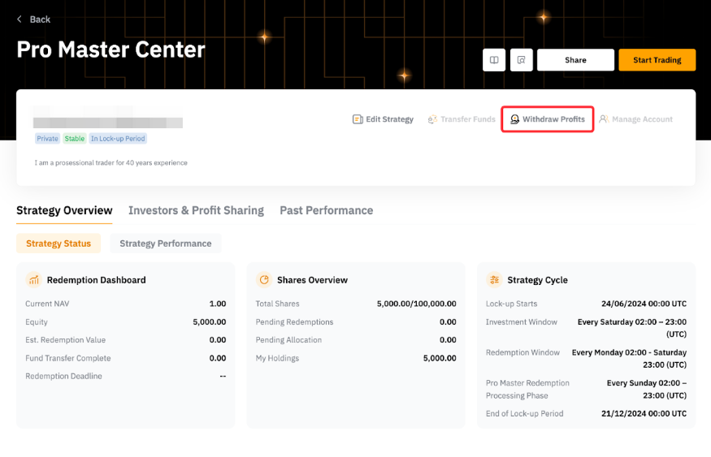Image resolution: width=711 pixels, height=457 pixels.
Task: Click the In Lock-up Period tag
Action: click(x=118, y=139)
